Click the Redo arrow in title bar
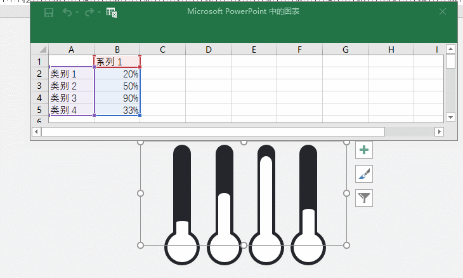The width and height of the screenshot is (463, 278). [x=89, y=13]
